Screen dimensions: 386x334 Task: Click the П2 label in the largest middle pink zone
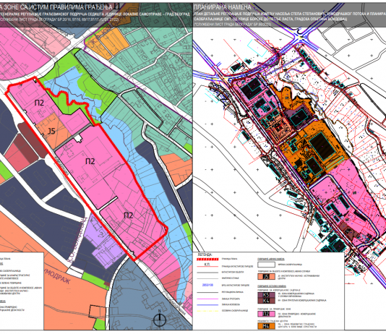[x=90, y=161]
